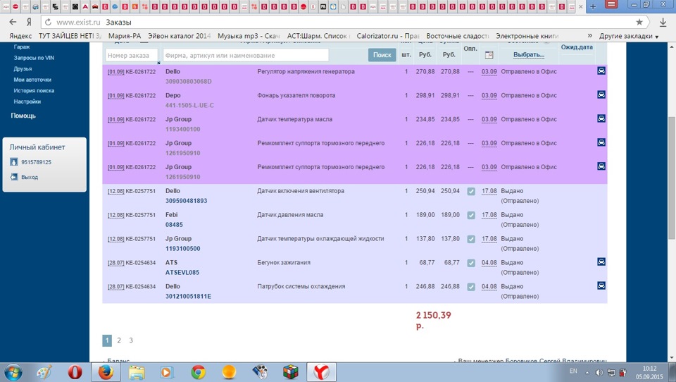
Task: Go back with the browser back arrow
Action: coord(13,22)
